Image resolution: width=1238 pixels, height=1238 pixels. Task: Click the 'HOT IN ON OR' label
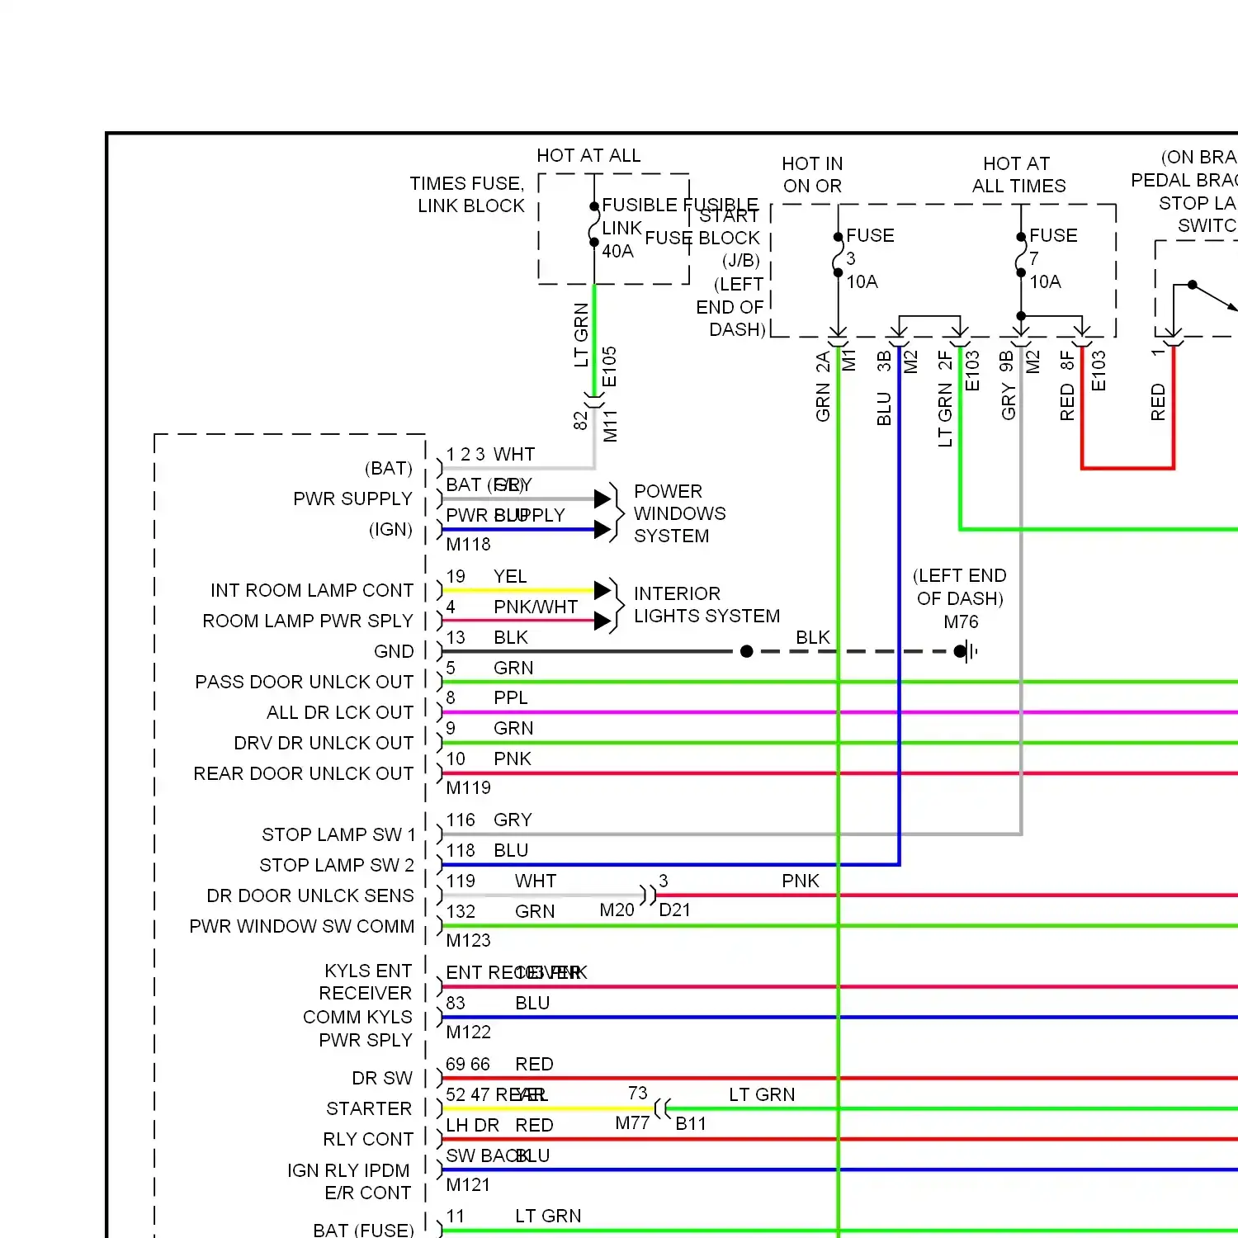tap(813, 174)
